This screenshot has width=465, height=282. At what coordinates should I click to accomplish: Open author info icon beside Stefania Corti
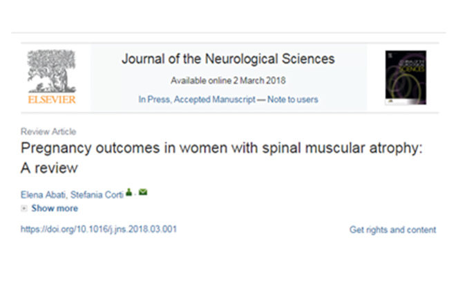[x=129, y=192]
